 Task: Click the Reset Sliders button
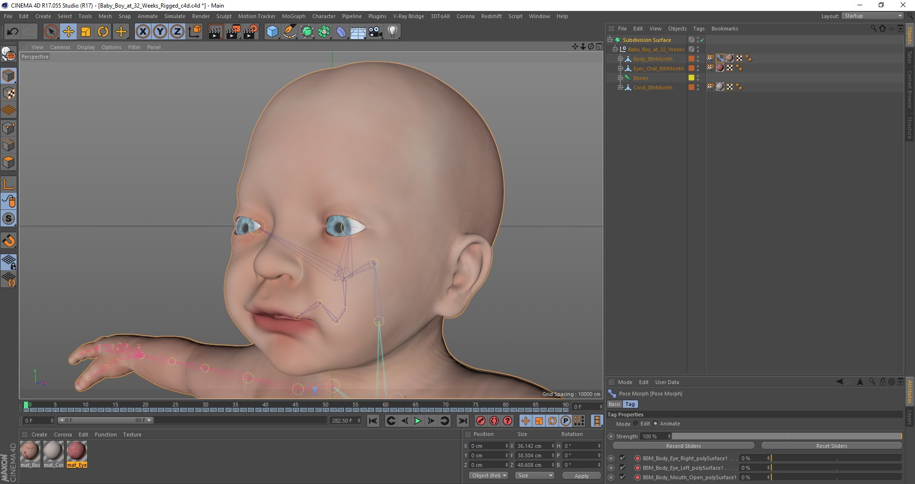(x=832, y=446)
